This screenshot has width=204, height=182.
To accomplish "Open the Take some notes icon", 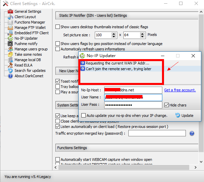I will click(x=10, y=54).
